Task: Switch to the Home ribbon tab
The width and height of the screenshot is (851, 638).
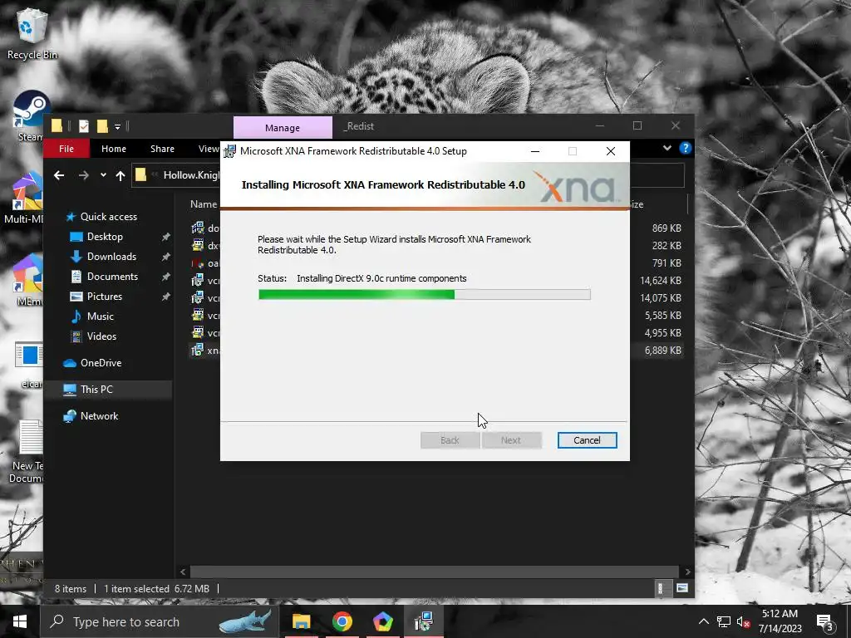Action: point(113,149)
